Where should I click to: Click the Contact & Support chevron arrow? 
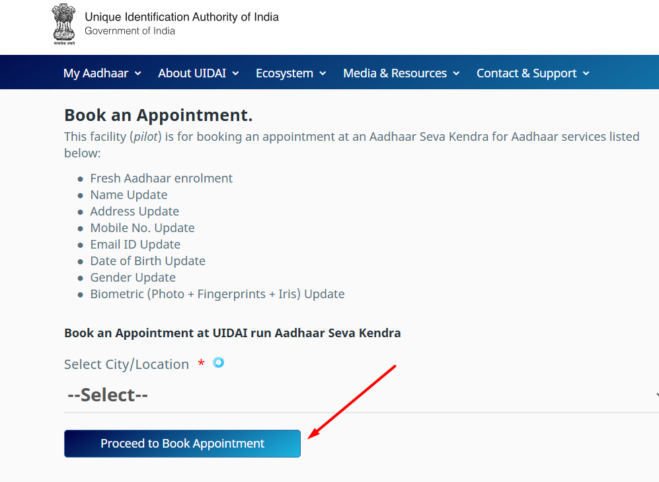[586, 73]
